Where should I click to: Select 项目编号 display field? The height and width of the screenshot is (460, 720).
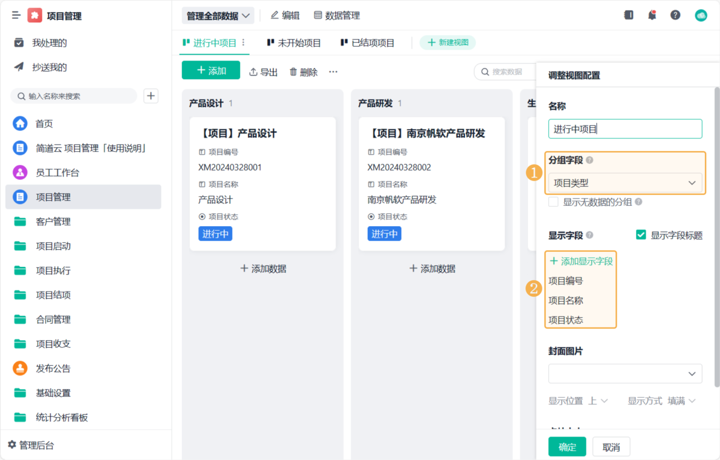tap(566, 281)
